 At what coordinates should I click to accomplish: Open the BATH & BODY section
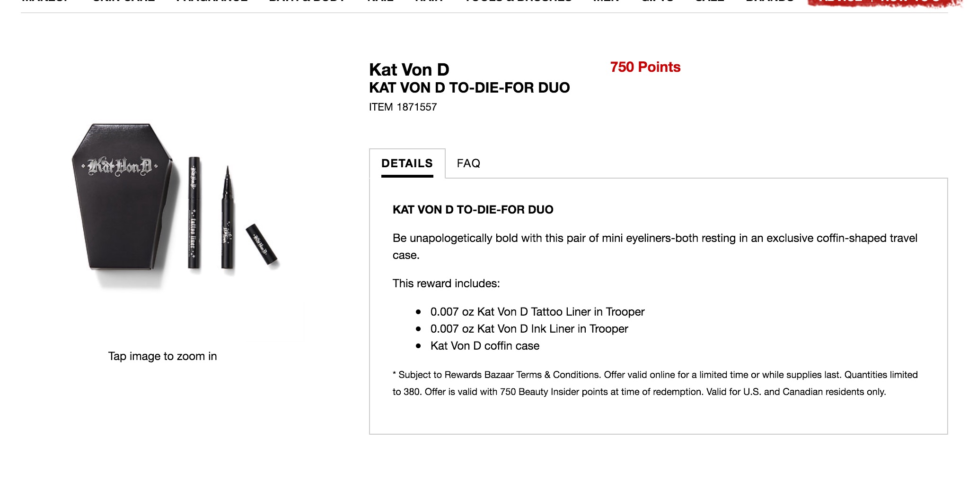point(307,4)
